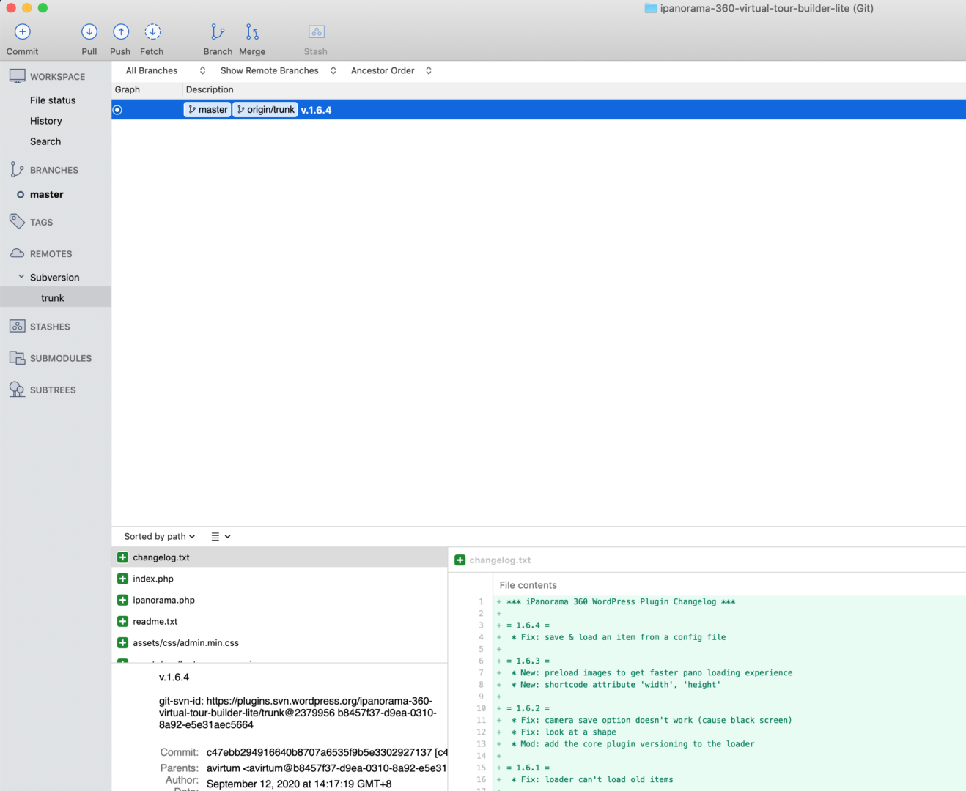The image size is (966, 791).
Task: Select the trunk remote branch
Action: pyautogui.click(x=53, y=298)
